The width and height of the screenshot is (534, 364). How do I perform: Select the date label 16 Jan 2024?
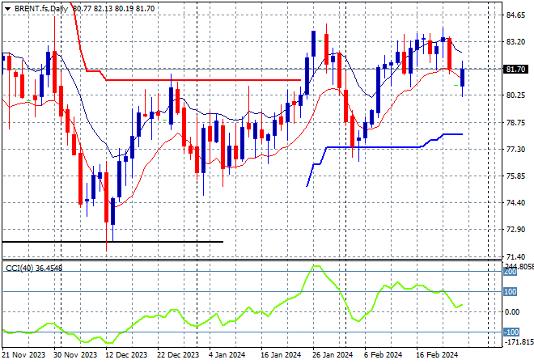click(281, 355)
